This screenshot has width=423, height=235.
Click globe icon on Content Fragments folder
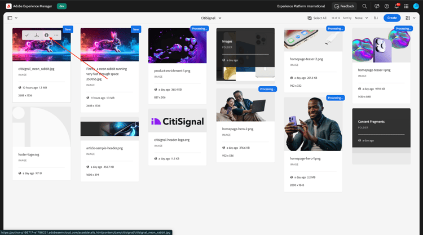(x=359, y=140)
